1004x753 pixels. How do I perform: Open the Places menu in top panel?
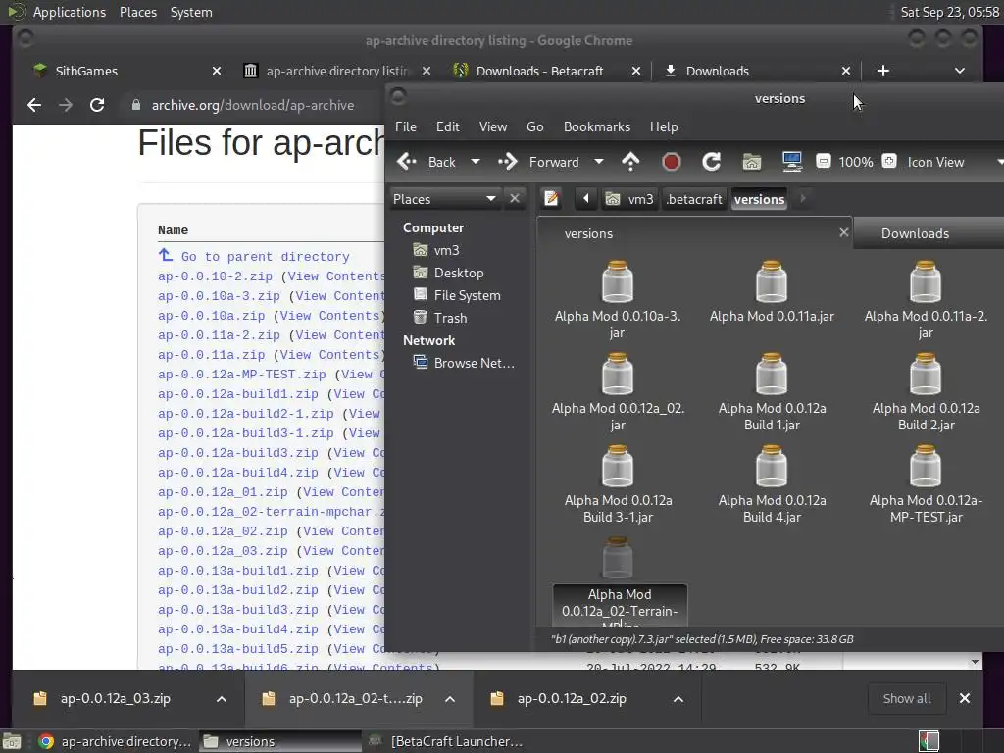click(x=138, y=12)
